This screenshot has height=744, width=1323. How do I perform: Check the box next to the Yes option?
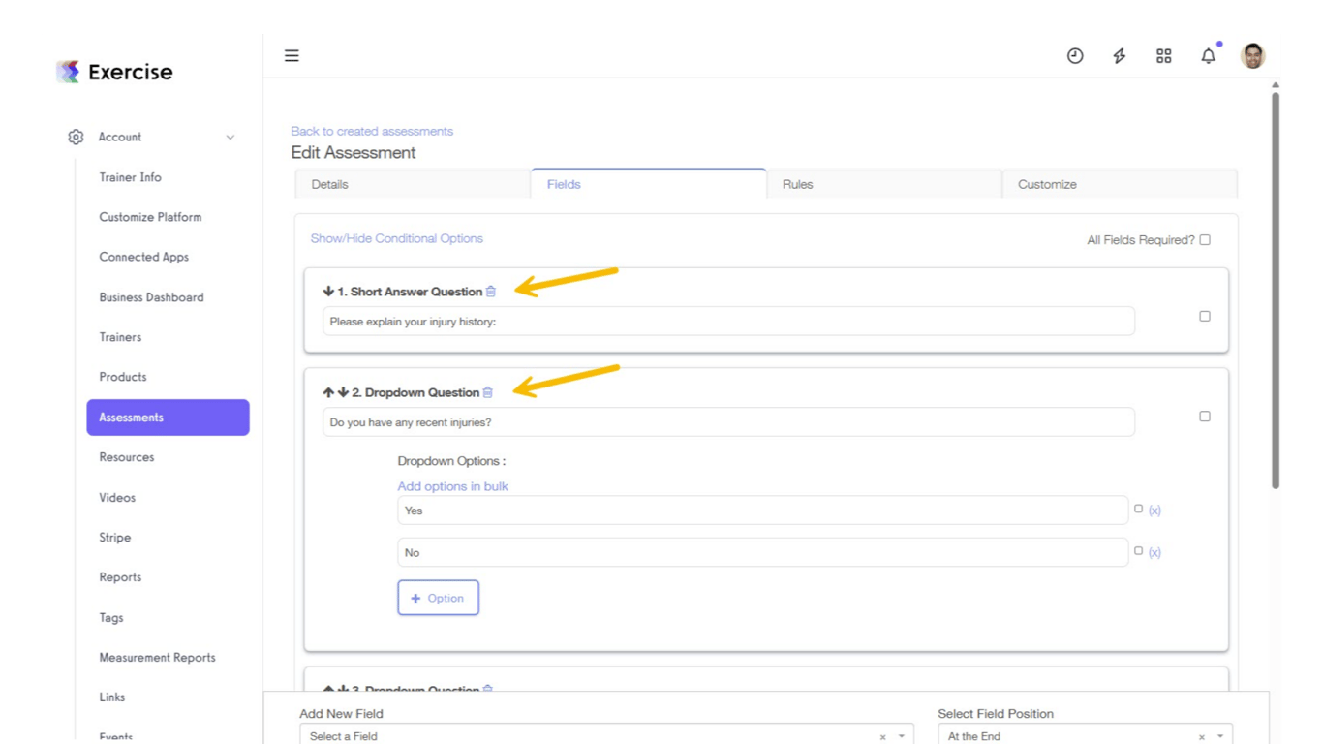pos(1139,508)
